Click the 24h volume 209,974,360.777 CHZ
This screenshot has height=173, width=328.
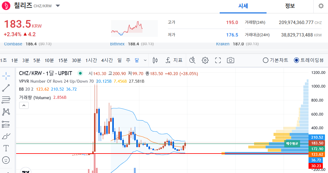(300, 22)
